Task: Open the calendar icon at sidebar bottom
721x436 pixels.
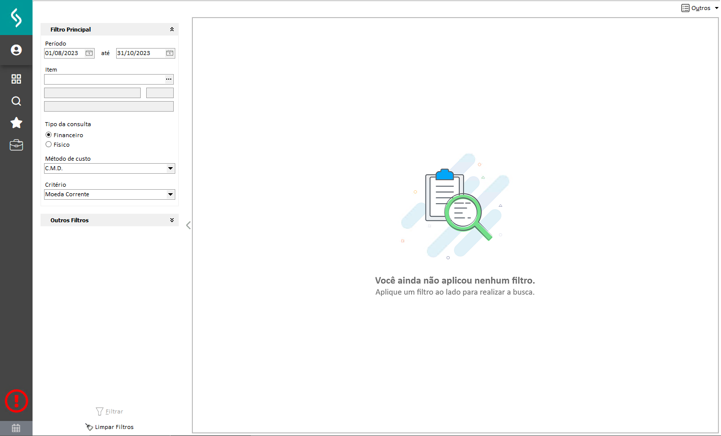Action: pos(16,428)
